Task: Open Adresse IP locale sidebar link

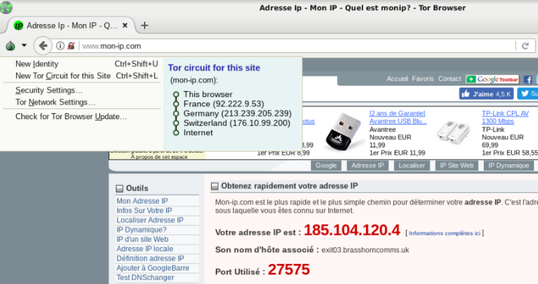Action: coord(145,249)
